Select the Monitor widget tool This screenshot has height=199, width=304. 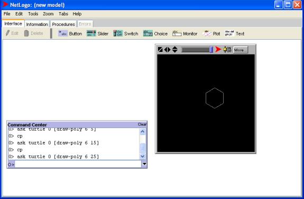click(x=185, y=33)
